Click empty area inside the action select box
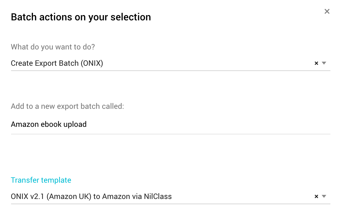The height and width of the screenshot is (217, 340). tap(204, 63)
